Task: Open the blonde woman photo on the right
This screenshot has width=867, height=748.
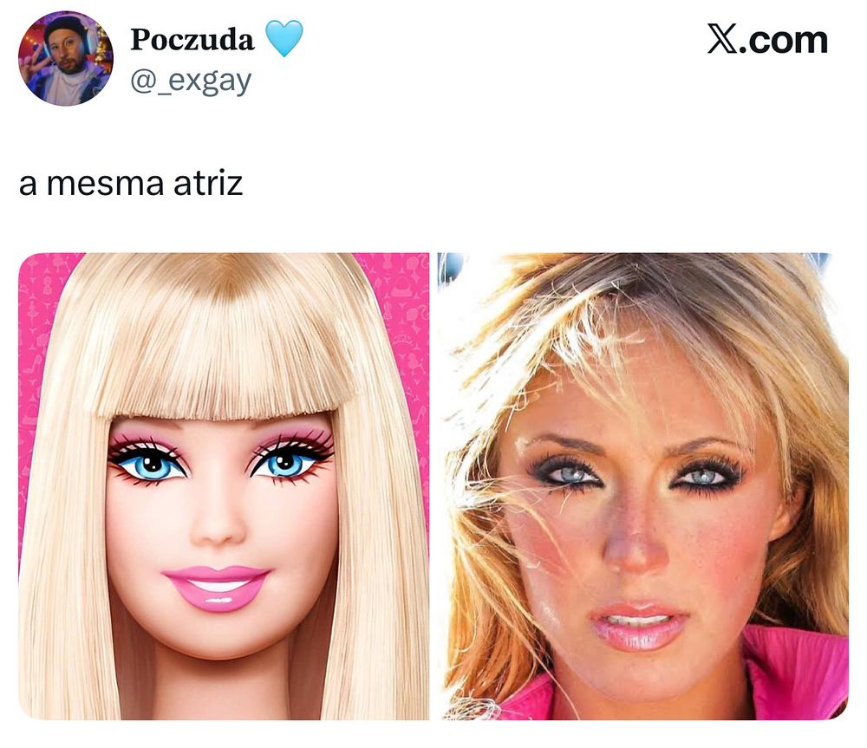Action: 642,486
